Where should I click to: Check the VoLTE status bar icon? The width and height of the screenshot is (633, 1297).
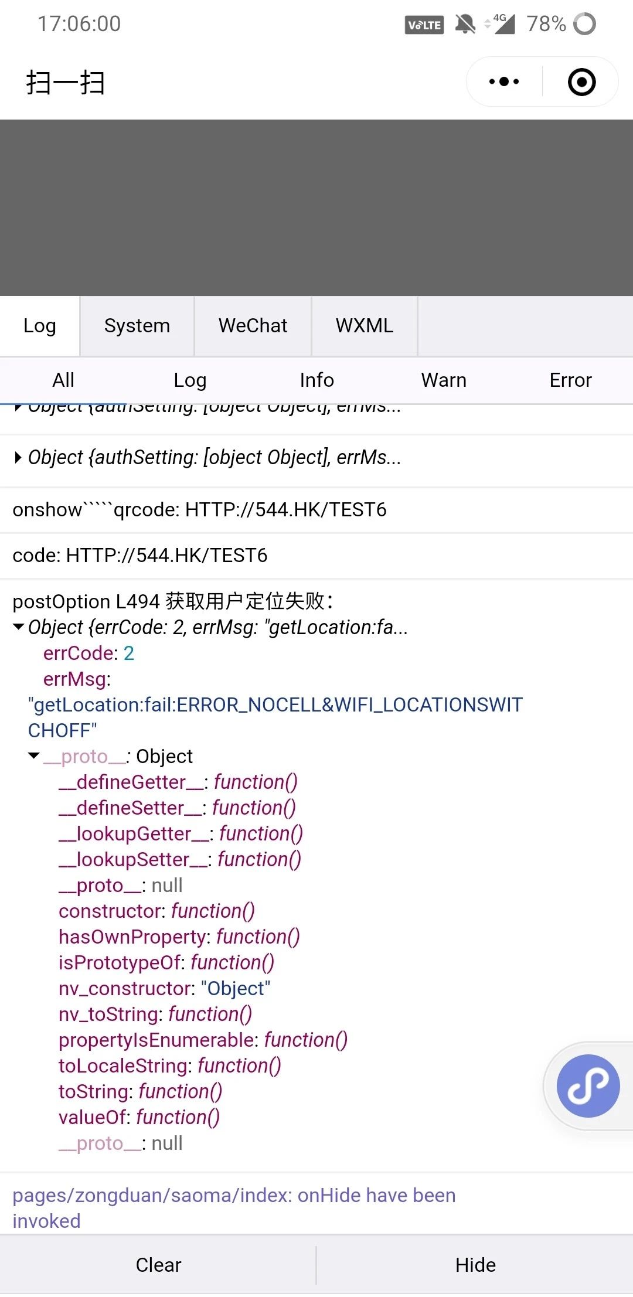click(424, 25)
